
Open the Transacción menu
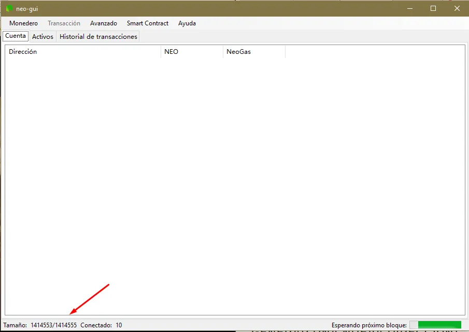point(64,23)
